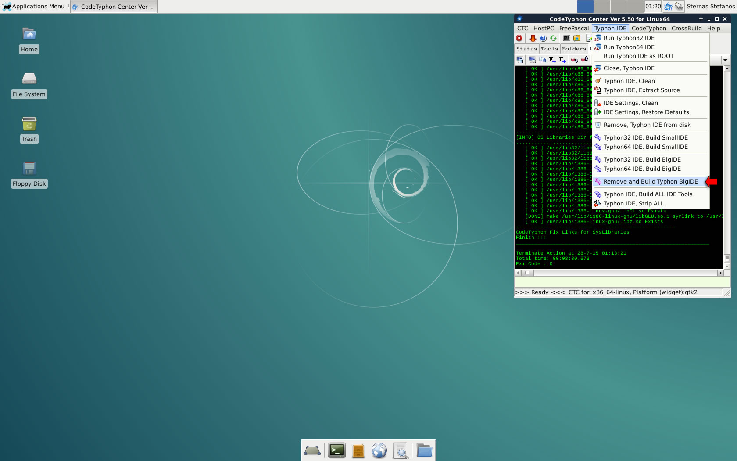Choose Typhon IDE, Strip ALL
Image resolution: width=737 pixels, height=461 pixels.
pos(651,203)
